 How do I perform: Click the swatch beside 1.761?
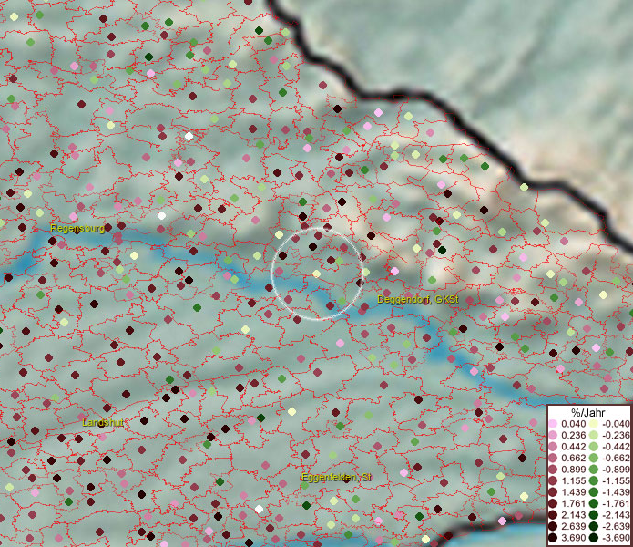tap(553, 504)
